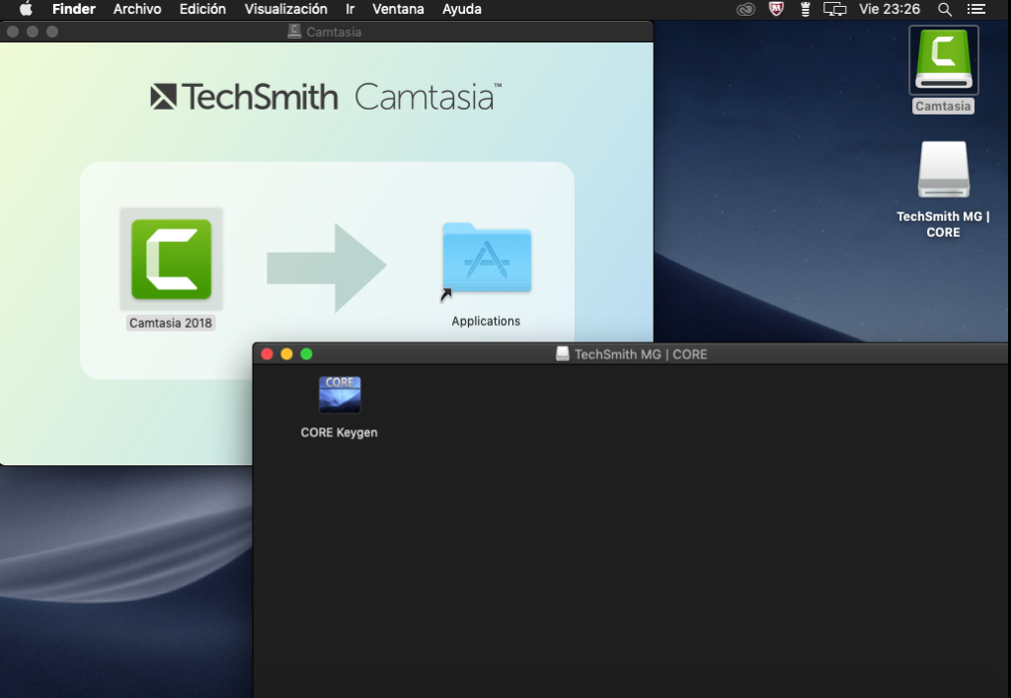Click the display mirroring menu bar icon

[834, 9]
